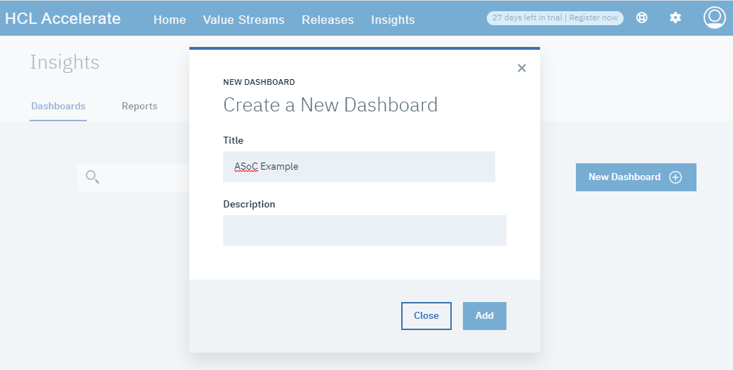Click the New Dashboard button label
733x370 pixels.
click(624, 177)
